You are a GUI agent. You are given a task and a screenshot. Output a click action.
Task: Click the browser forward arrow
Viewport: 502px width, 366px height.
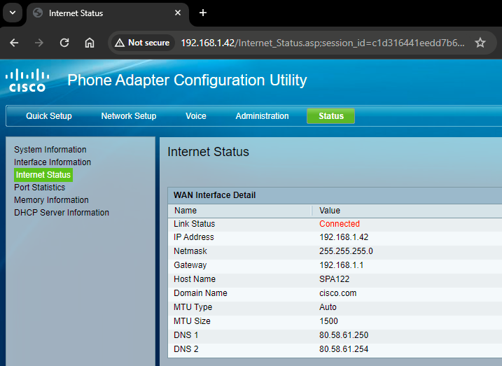click(39, 43)
